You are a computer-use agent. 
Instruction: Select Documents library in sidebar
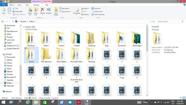click(11, 57)
